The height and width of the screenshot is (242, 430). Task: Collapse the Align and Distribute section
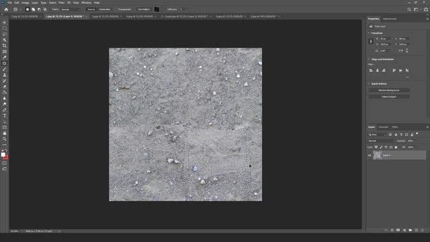pos(369,59)
